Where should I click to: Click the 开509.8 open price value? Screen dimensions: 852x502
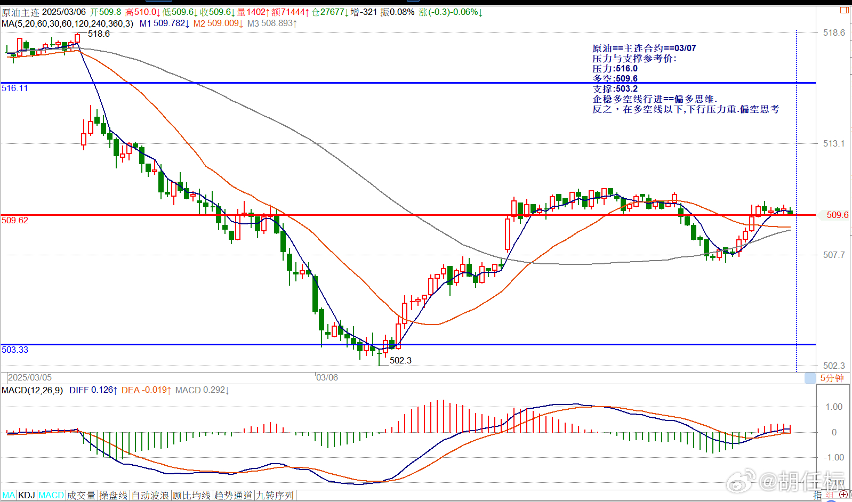(x=105, y=12)
